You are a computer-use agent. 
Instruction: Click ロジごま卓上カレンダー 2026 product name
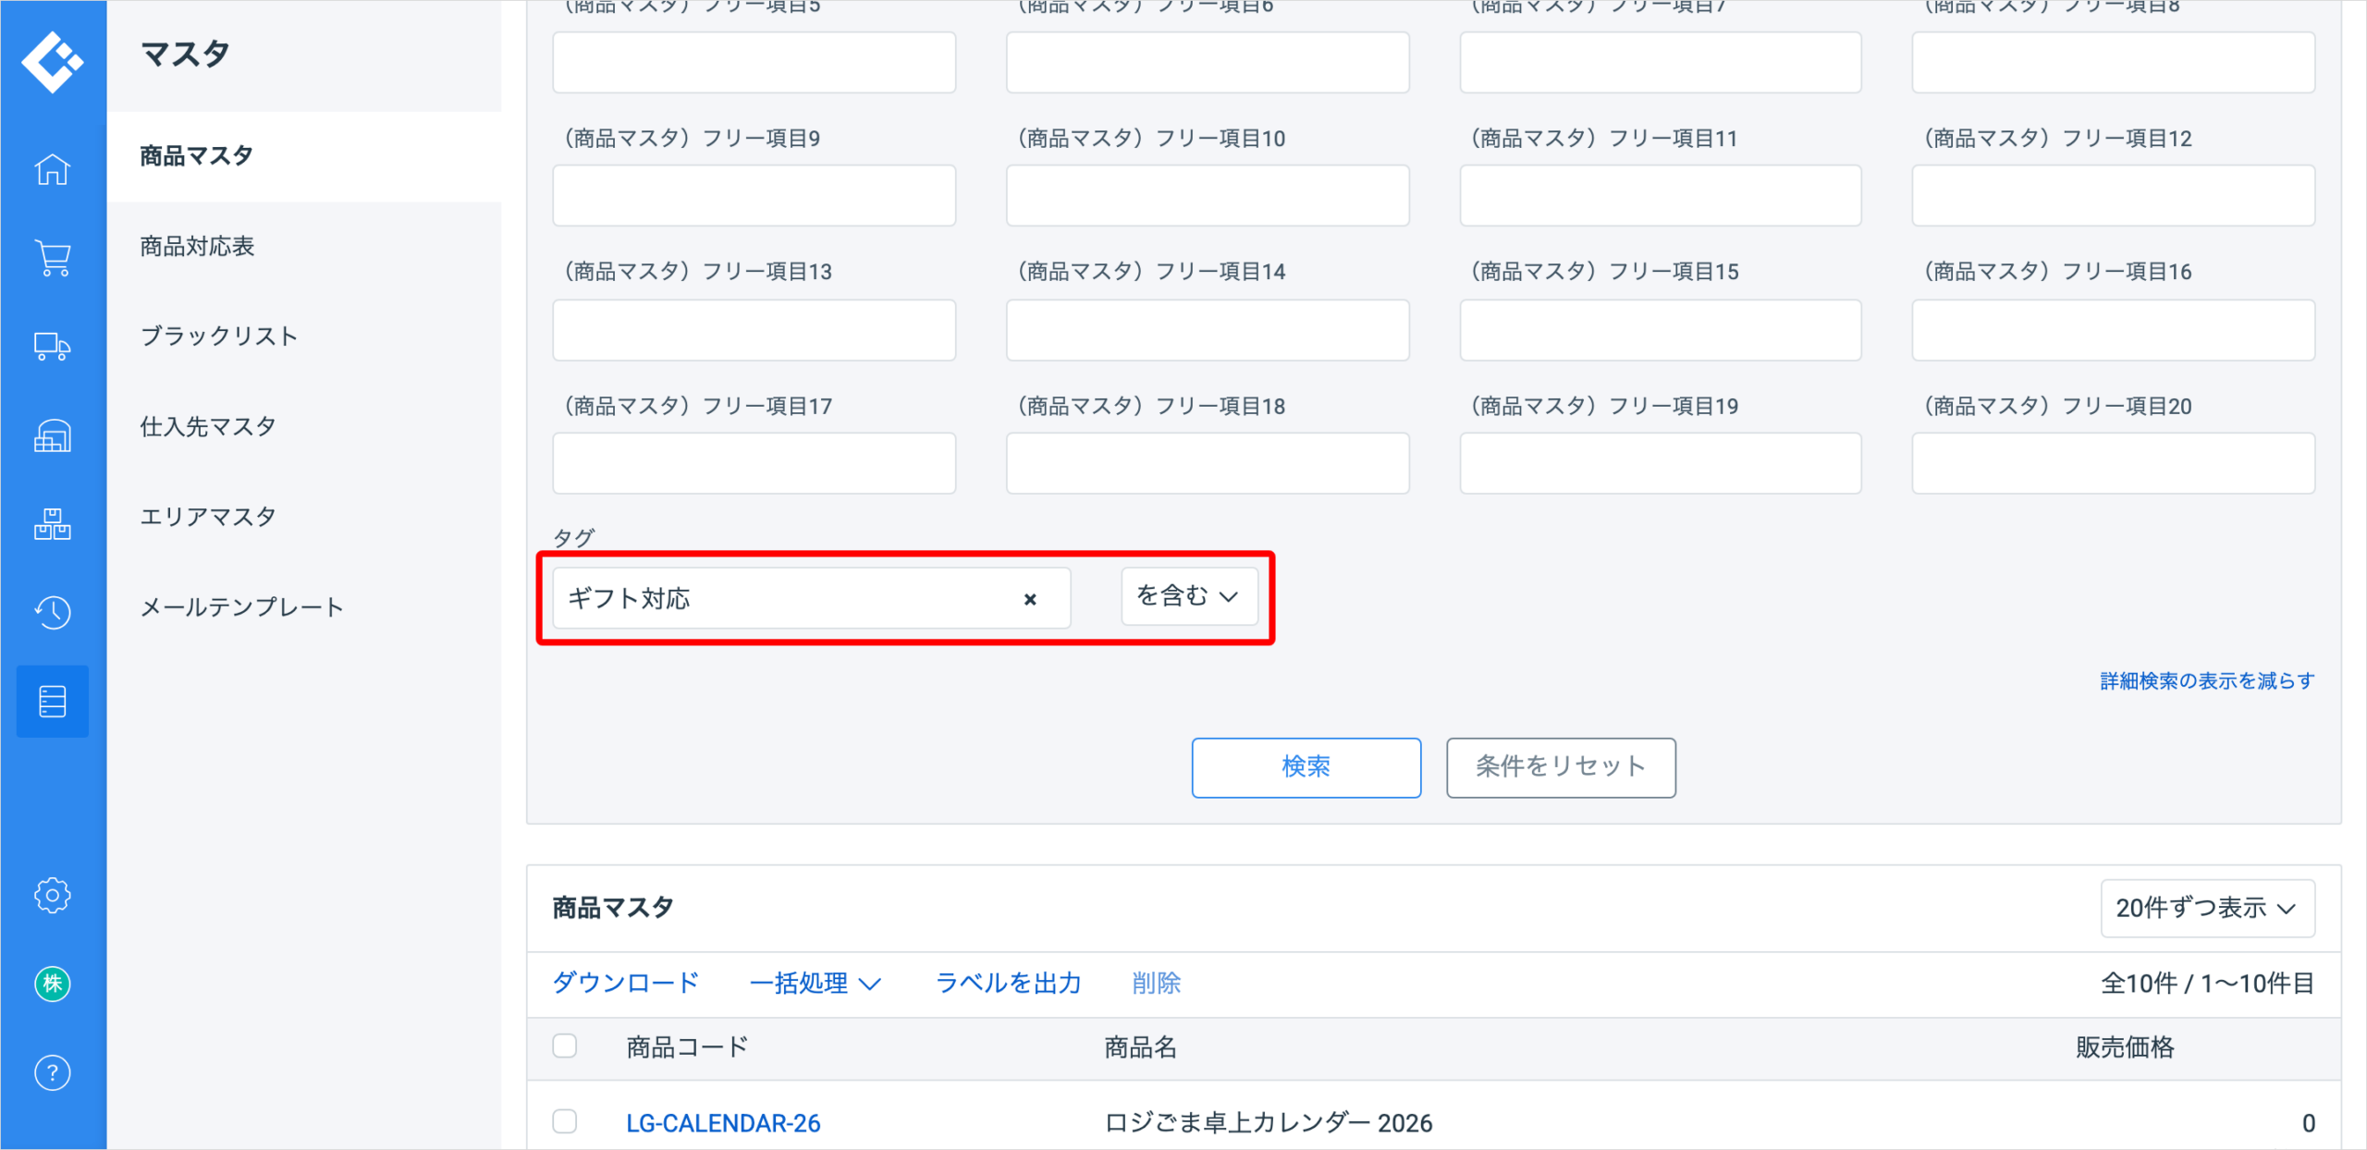point(1269,1123)
